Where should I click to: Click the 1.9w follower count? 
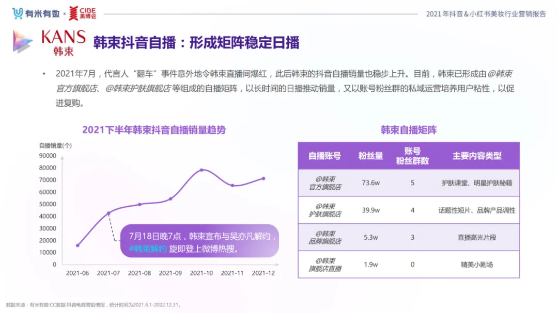point(371,265)
